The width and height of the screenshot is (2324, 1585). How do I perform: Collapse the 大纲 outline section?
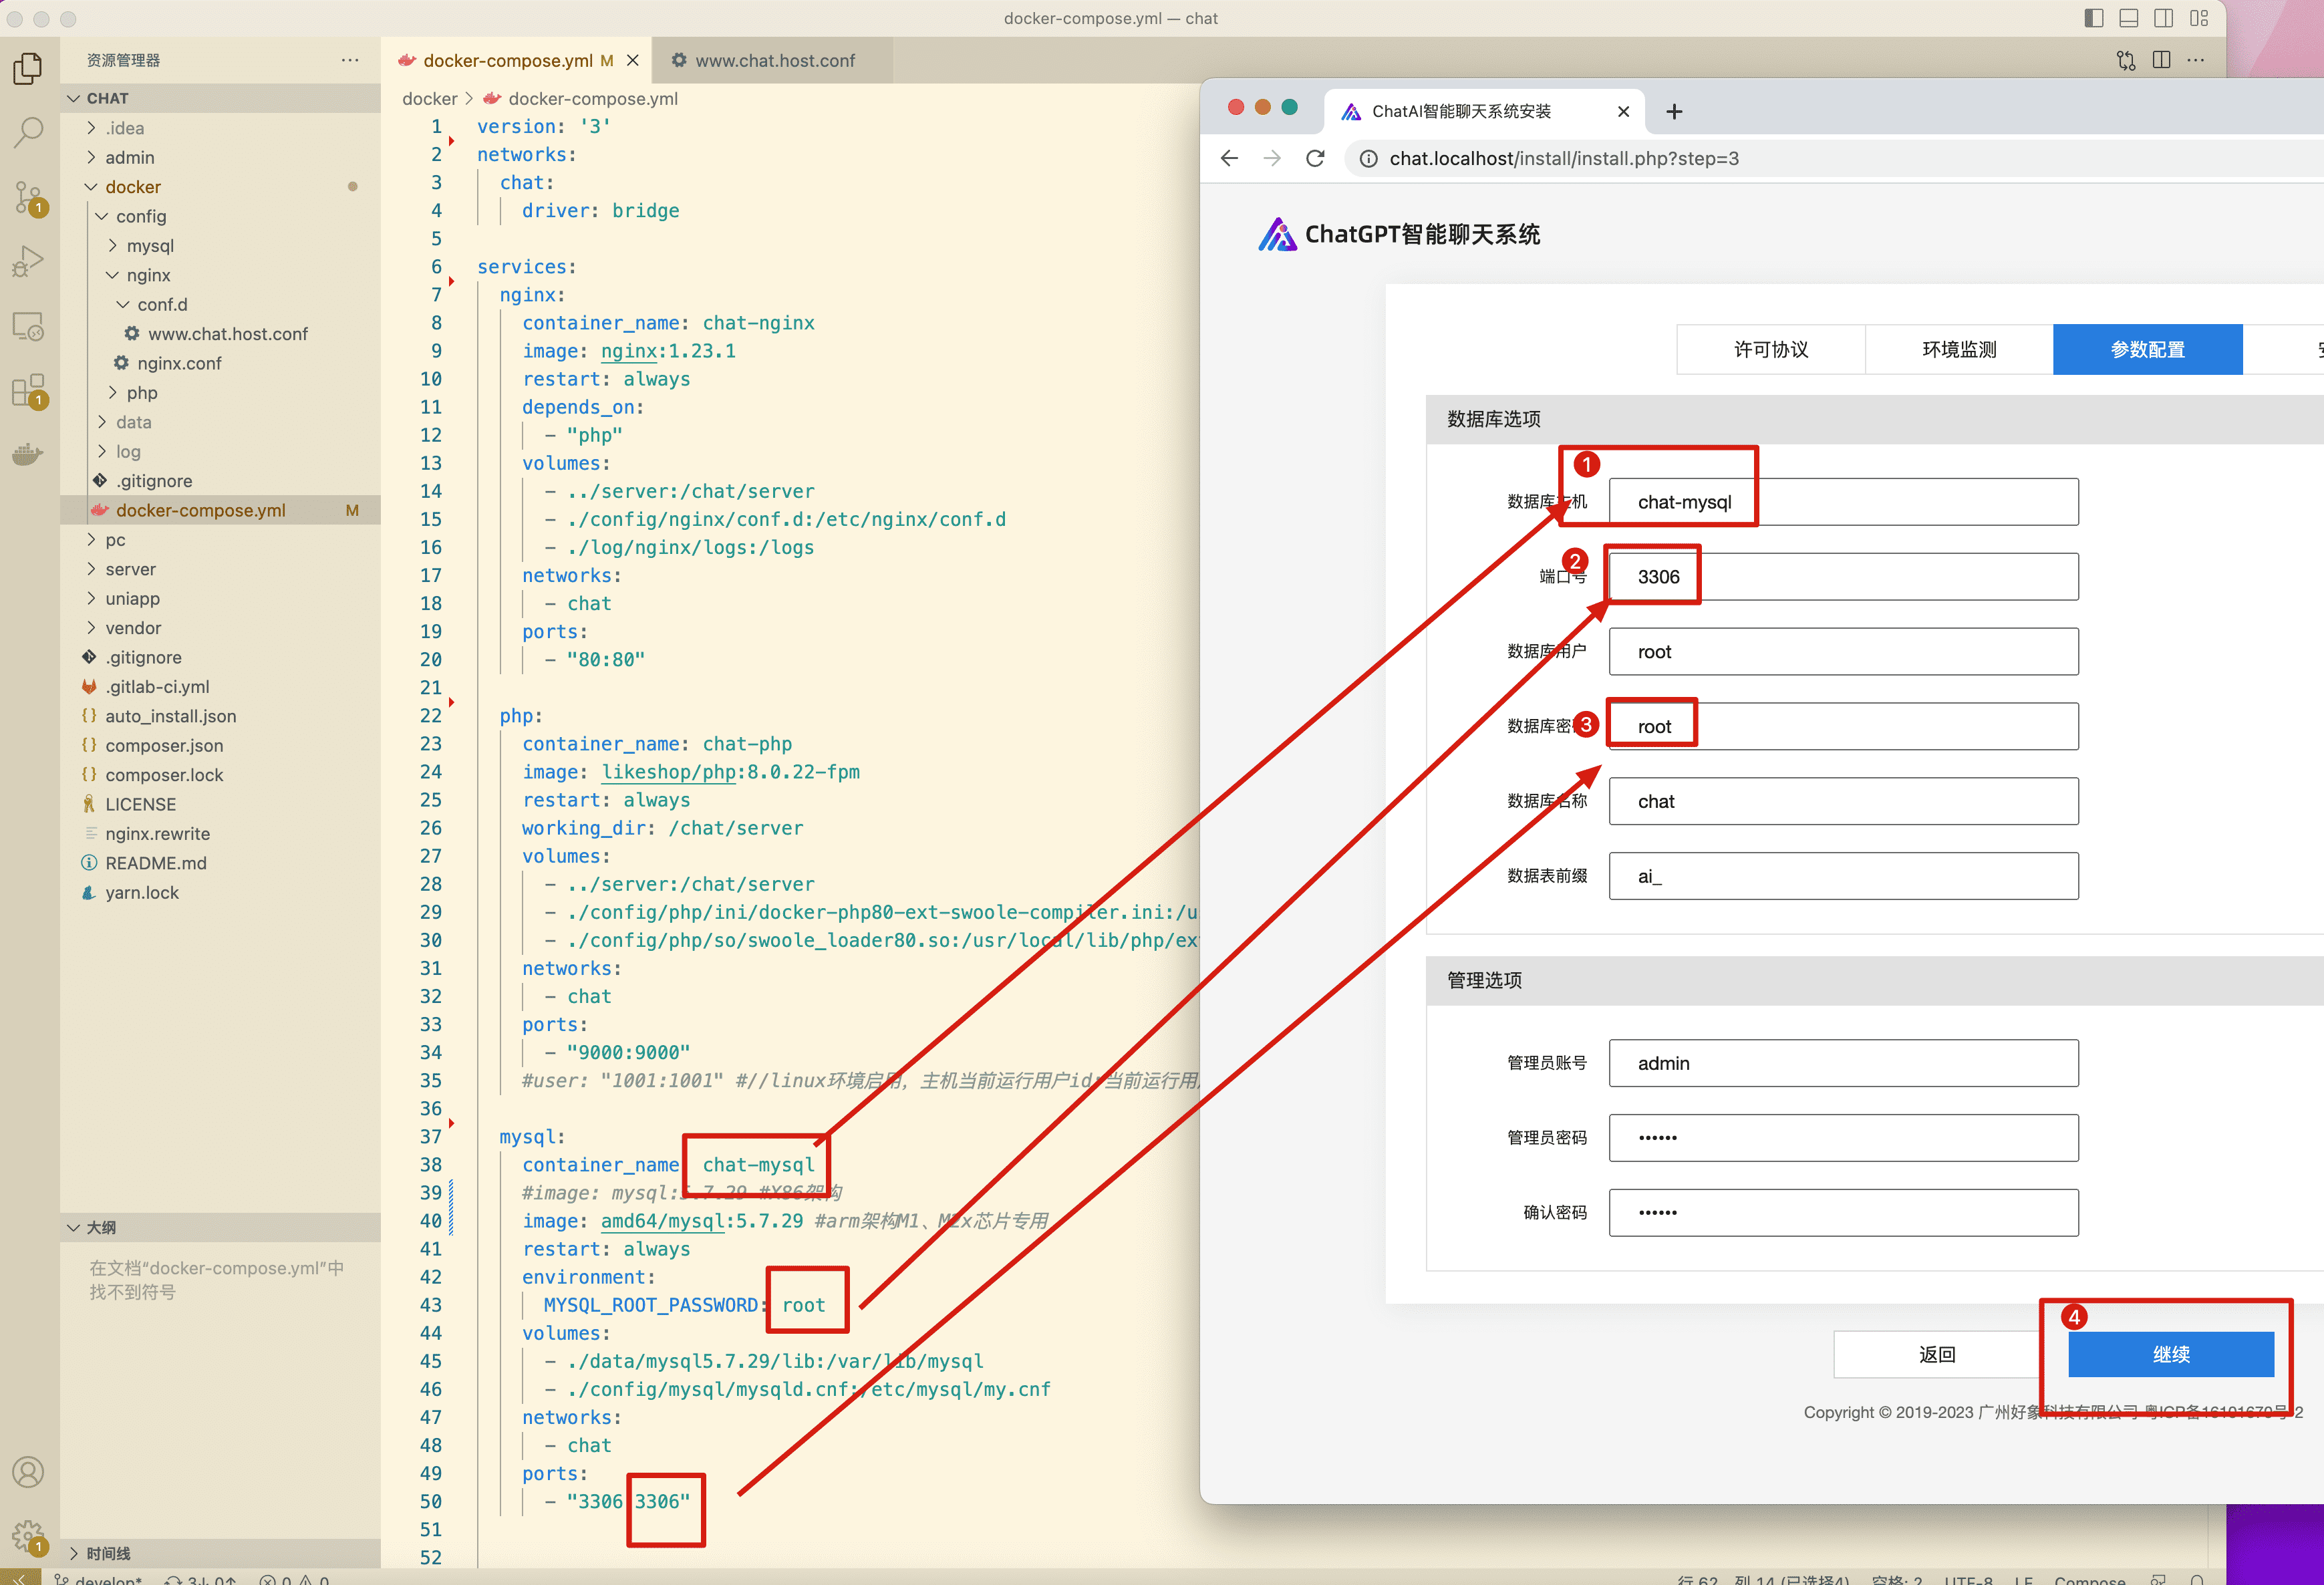[220, 1228]
